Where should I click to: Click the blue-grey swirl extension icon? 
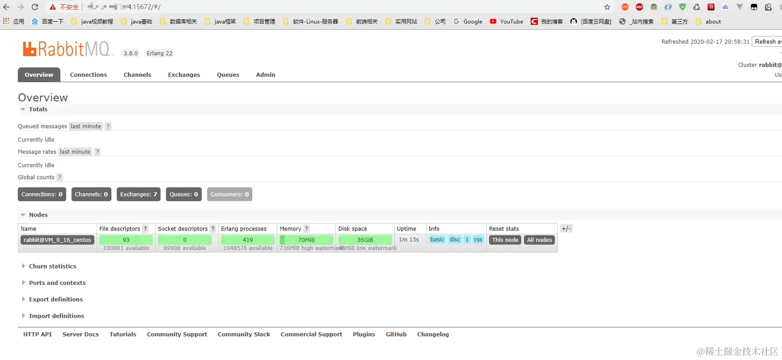[x=668, y=7]
